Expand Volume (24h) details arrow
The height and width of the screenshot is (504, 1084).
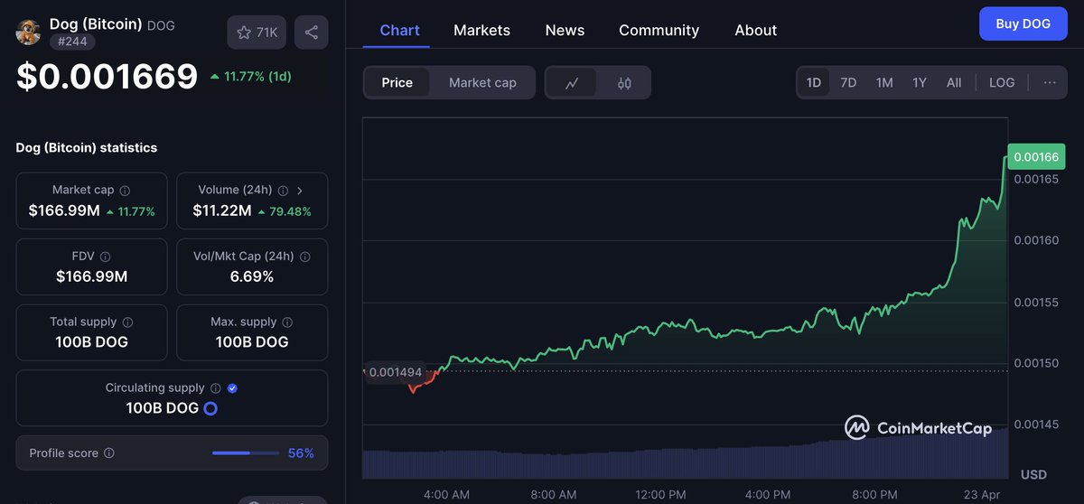click(300, 191)
